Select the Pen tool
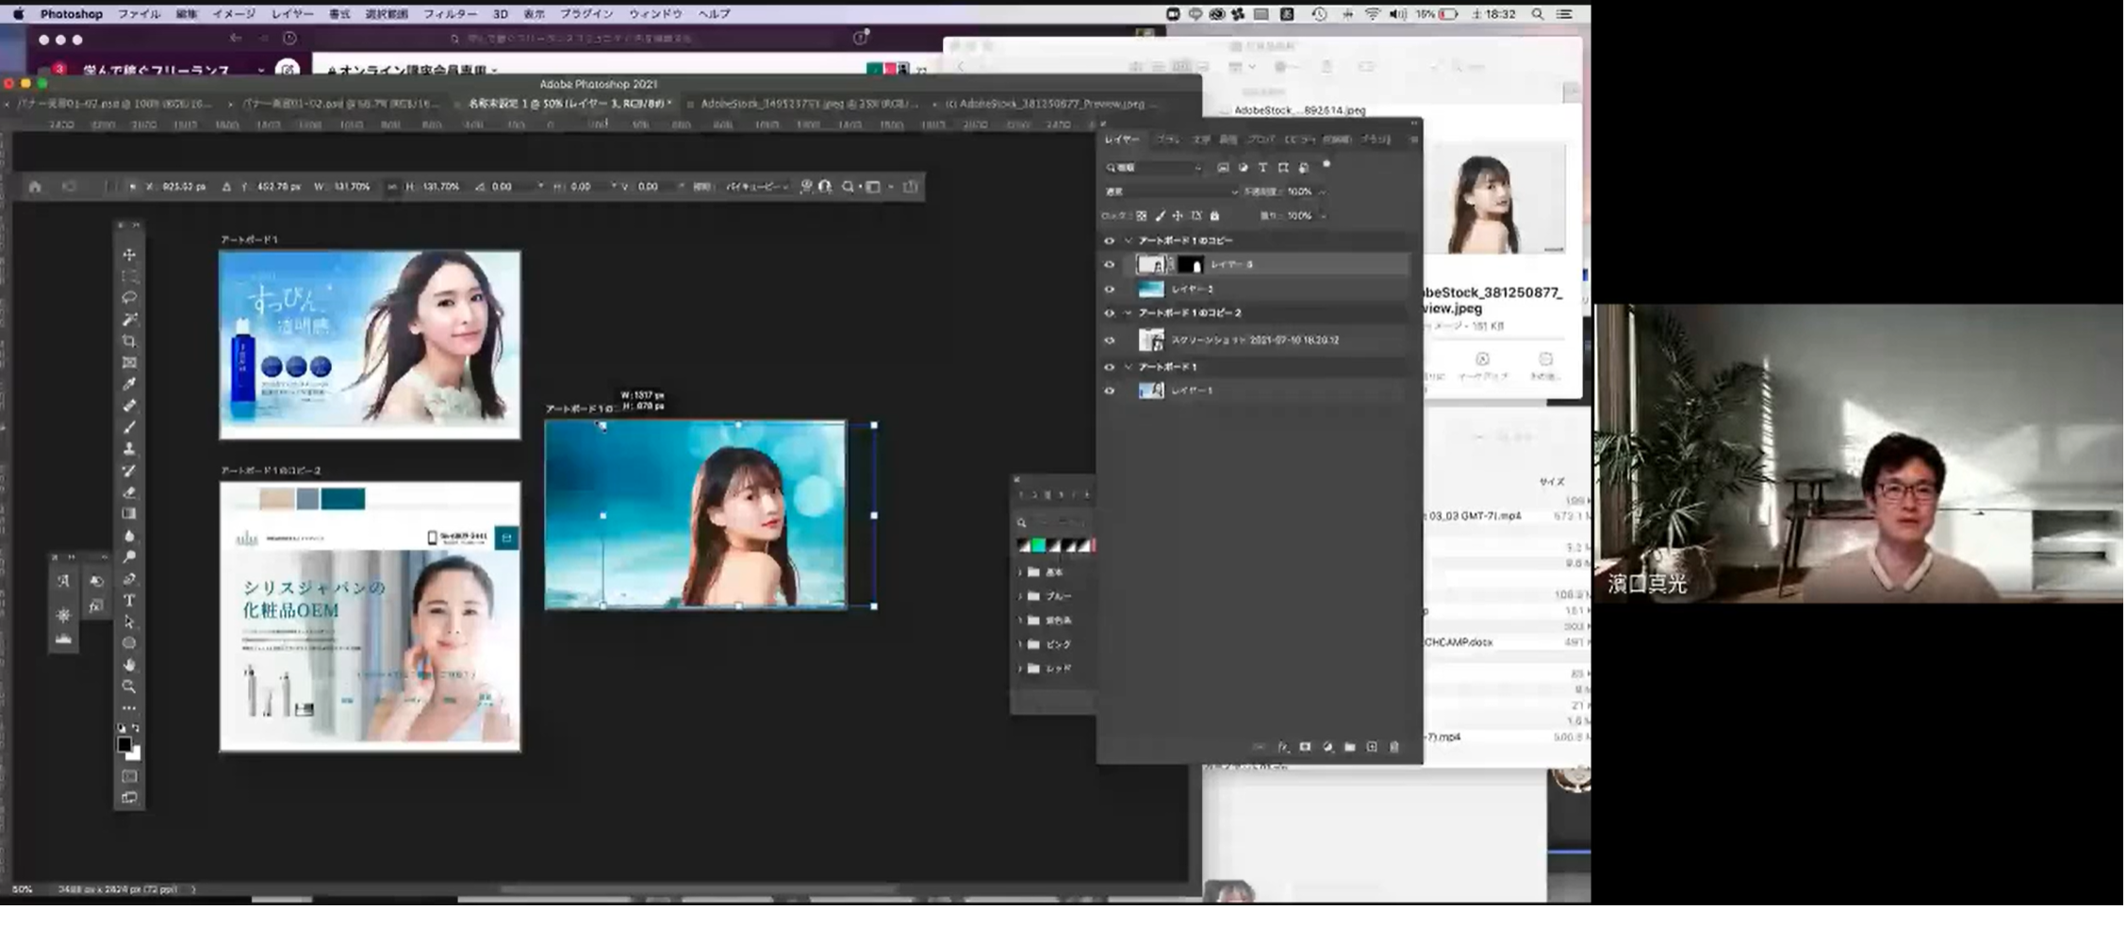Image resolution: width=2127 pixels, height=927 pixels. pos(129,579)
